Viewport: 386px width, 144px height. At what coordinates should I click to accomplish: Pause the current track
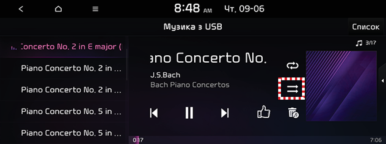coord(189,113)
